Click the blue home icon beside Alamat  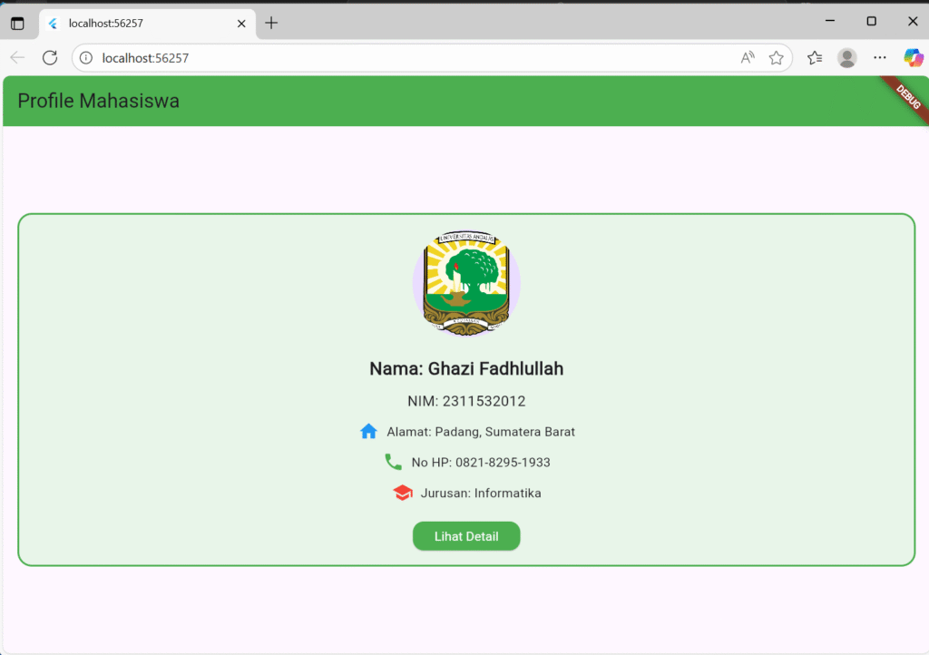[368, 432]
